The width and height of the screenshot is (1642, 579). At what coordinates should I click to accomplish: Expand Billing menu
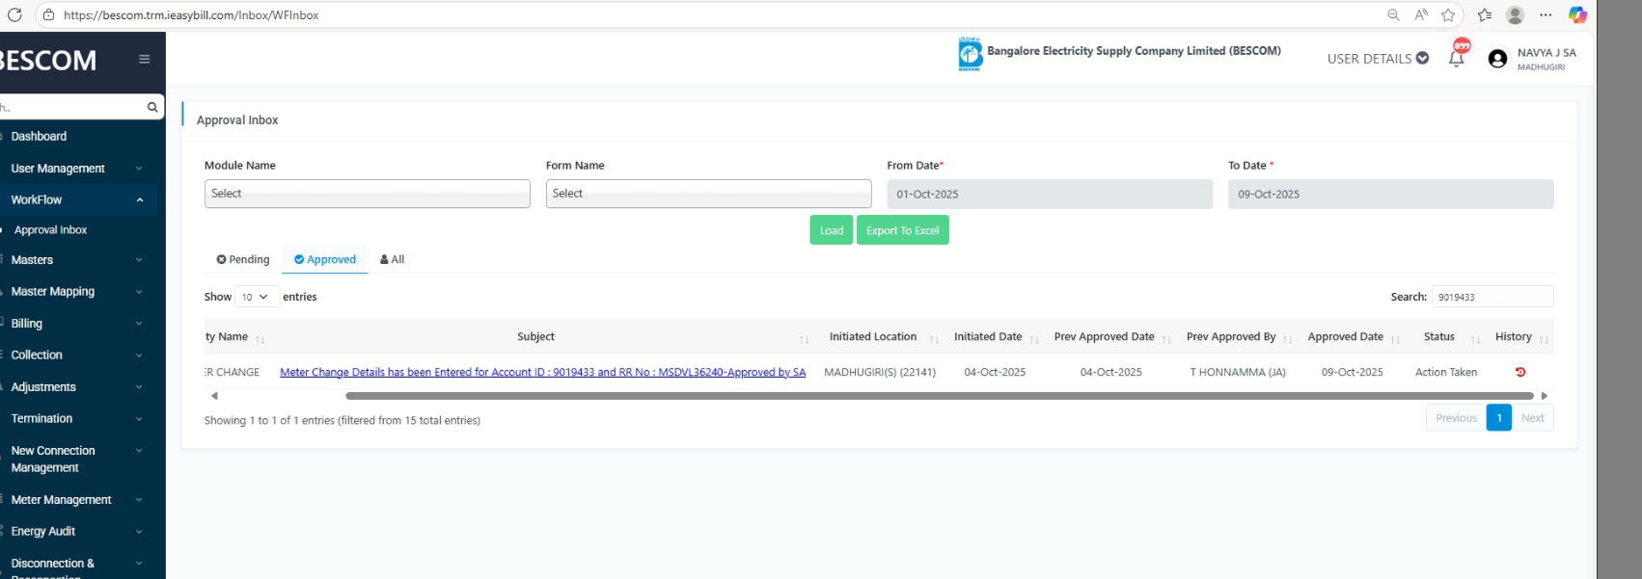[77, 324]
